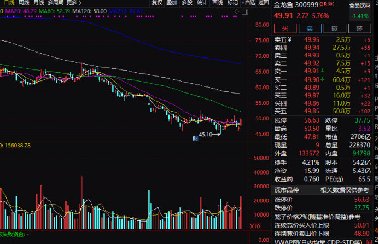The height and width of the screenshot is (244, 379).
Task: Switch to the 月线 monthly chart tab
Action: (39, 3)
